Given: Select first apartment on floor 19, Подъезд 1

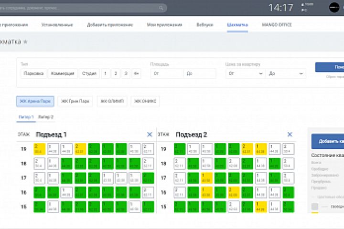Looking at the screenshot, I should 40,149.
